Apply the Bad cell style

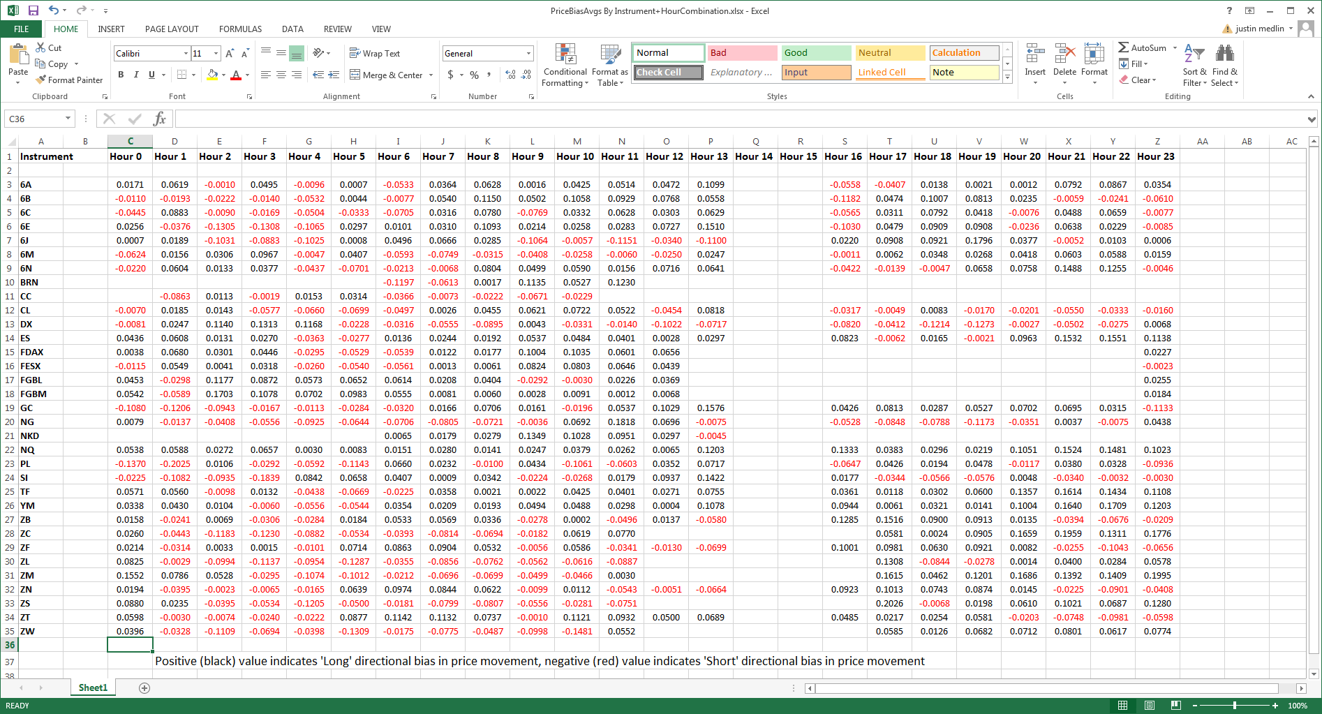[x=743, y=53]
